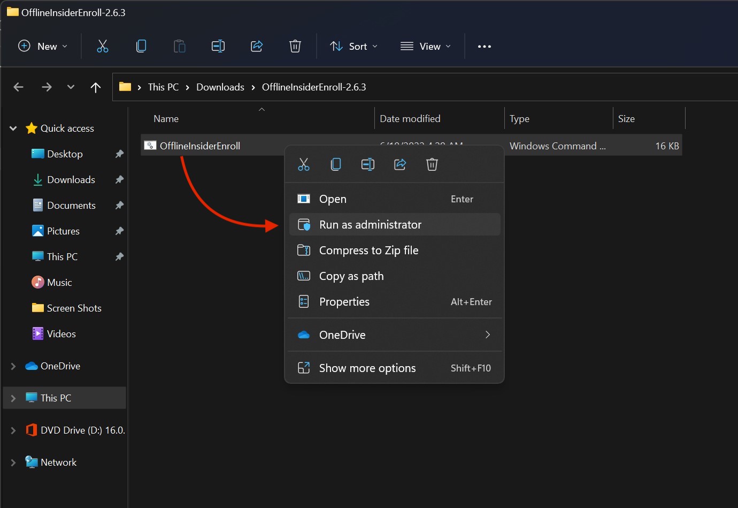The width and height of the screenshot is (738, 508).
Task: Unpin Downloads using its pin icon
Action: click(119, 180)
